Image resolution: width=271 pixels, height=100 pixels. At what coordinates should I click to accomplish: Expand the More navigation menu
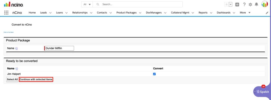[x=245, y=13]
